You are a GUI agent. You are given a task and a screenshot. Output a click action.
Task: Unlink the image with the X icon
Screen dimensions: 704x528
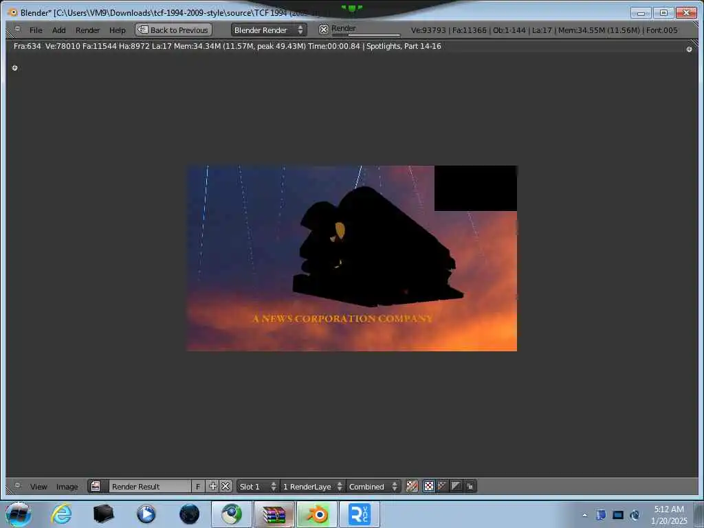225,486
